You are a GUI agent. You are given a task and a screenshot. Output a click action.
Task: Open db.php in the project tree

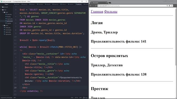[x=9, y=17]
